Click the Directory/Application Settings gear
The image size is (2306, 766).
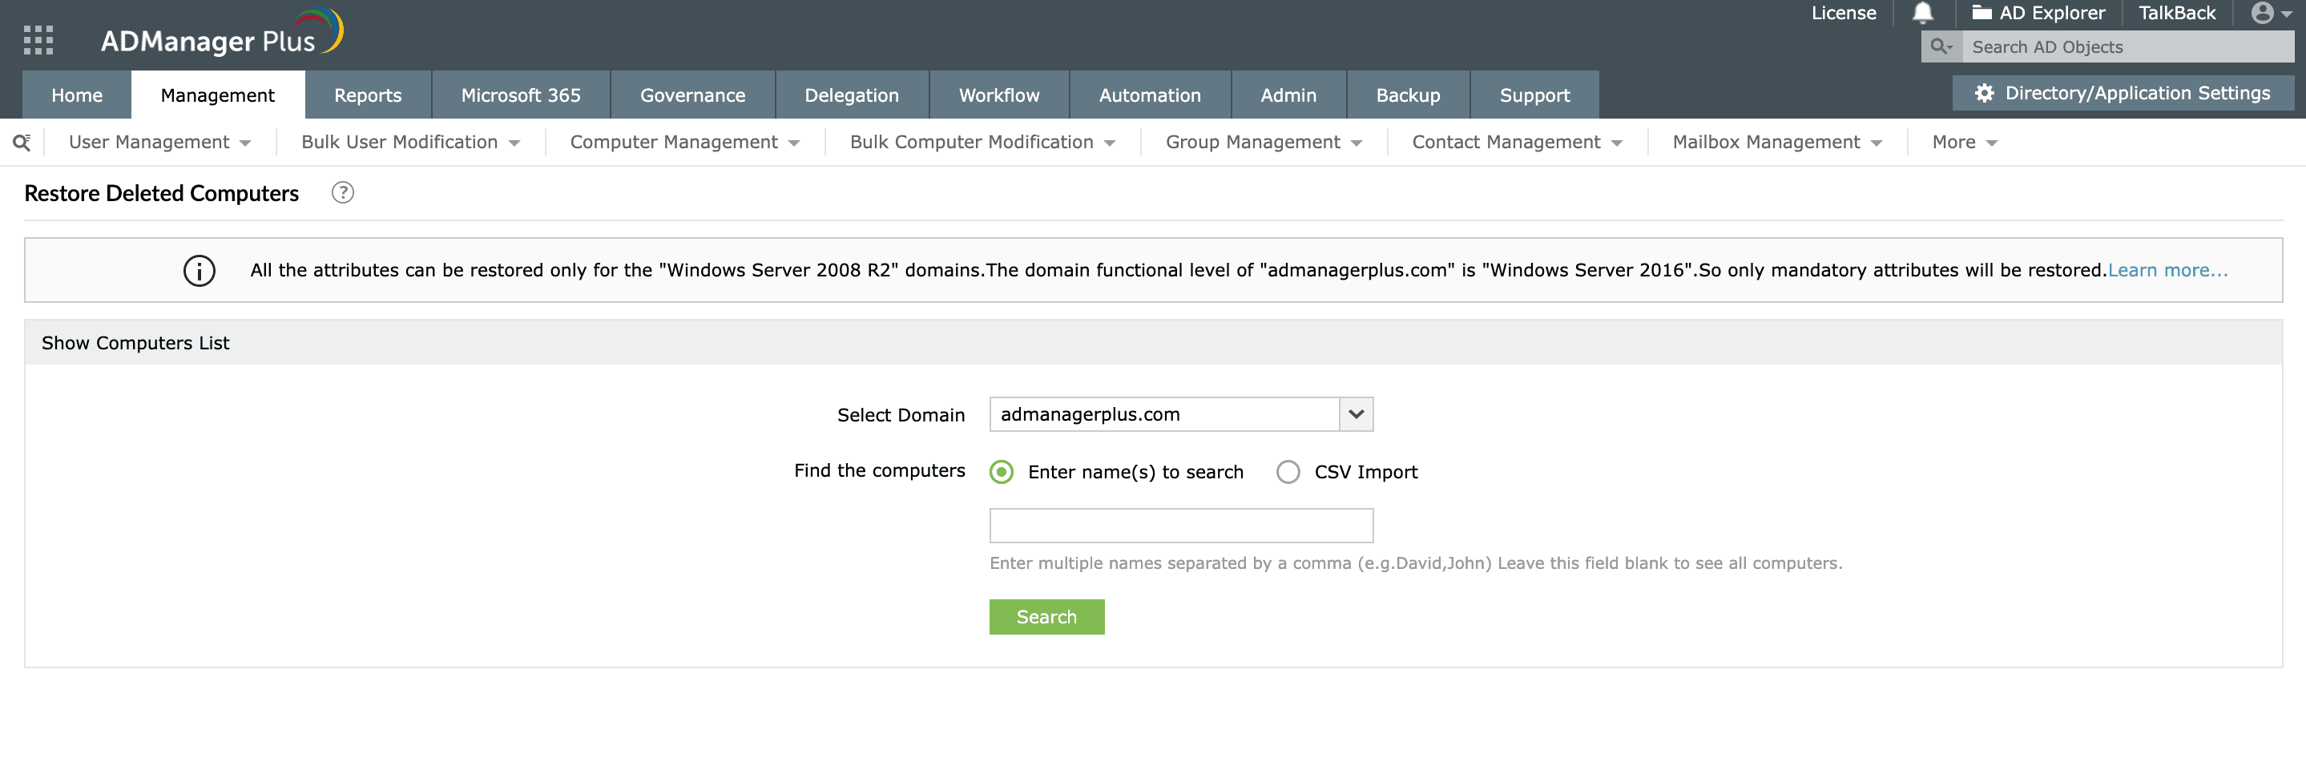click(1985, 94)
